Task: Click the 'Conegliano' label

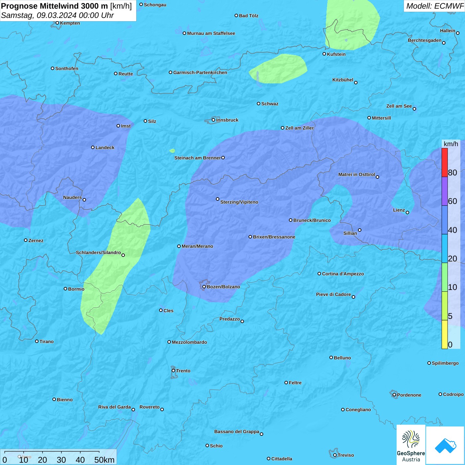Action: click(358, 410)
